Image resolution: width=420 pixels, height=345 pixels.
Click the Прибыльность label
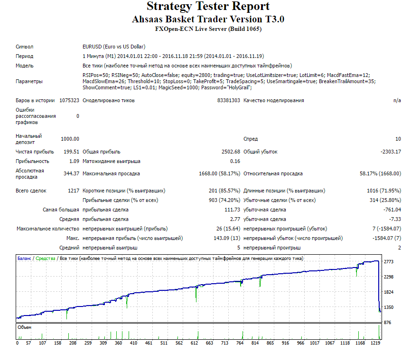(x=32, y=162)
